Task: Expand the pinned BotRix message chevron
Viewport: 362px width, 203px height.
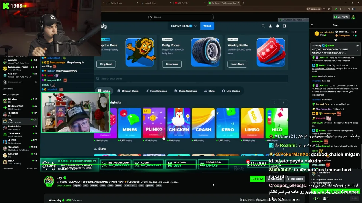Action: click(x=357, y=51)
